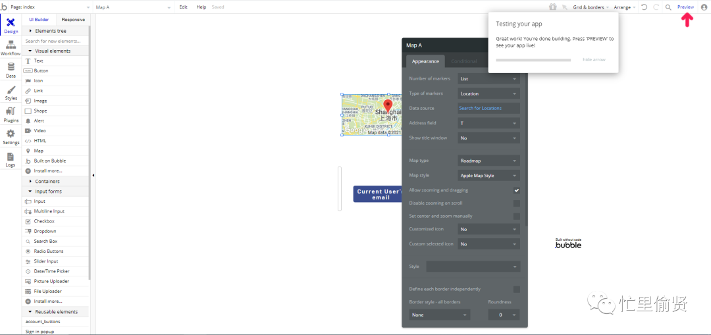Open the Arrange menu
The height and width of the screenshot is (335, 711).
[x=624, y=8]
